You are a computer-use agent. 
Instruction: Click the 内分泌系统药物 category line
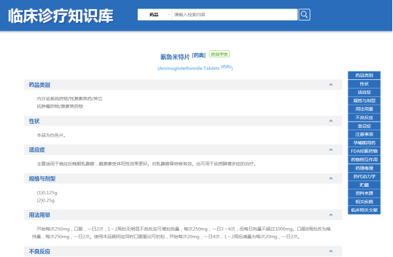pos(70,98)
